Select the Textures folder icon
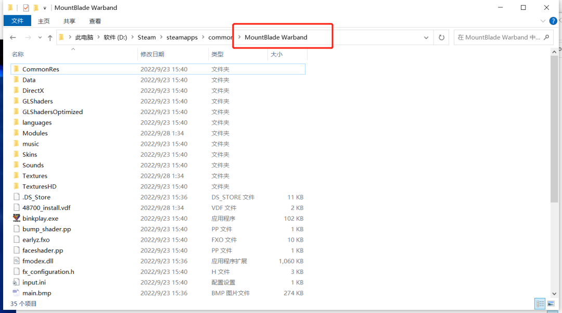This screenshot has width=562, height=313. tap(16, 176)
